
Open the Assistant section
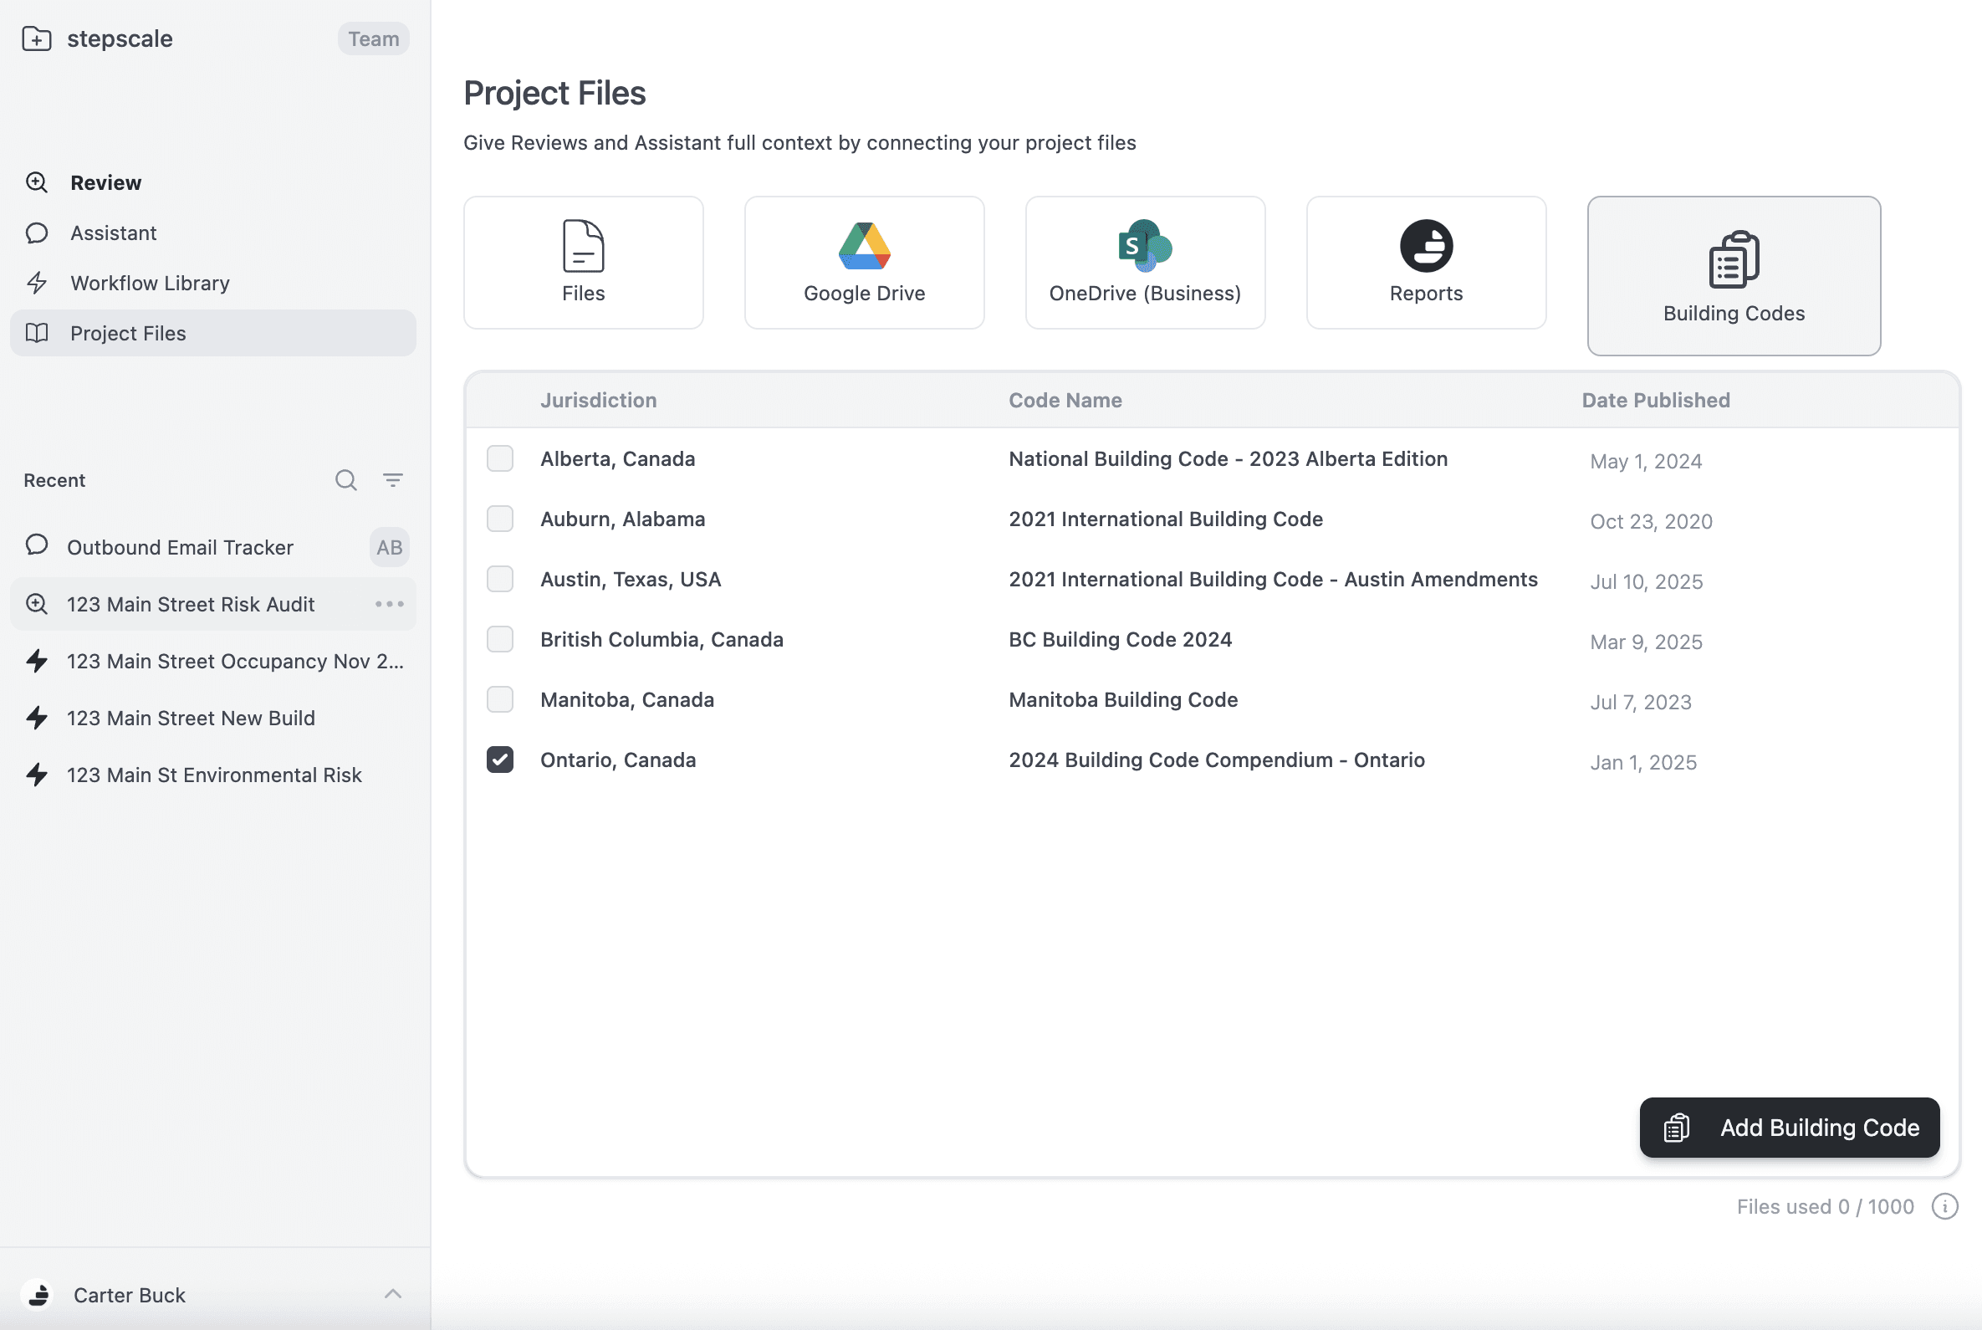pyautogui.click(x=113, y=233)
